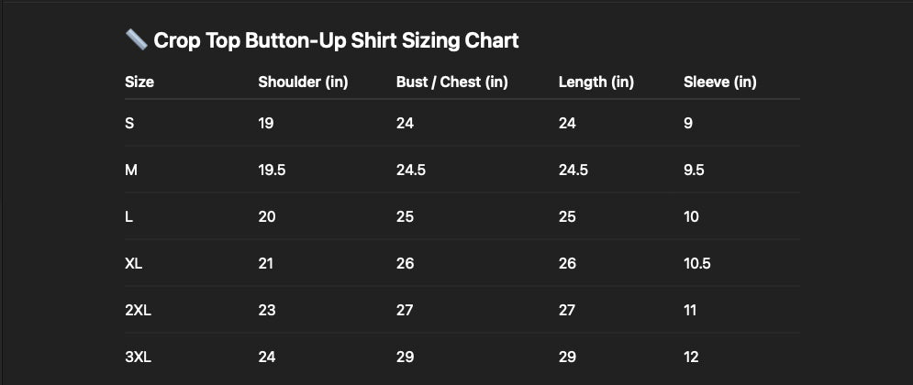Click the Length (in) column header
Image resolution: width=913 pixels, height=385 pixels.
(x=596, y=82)
